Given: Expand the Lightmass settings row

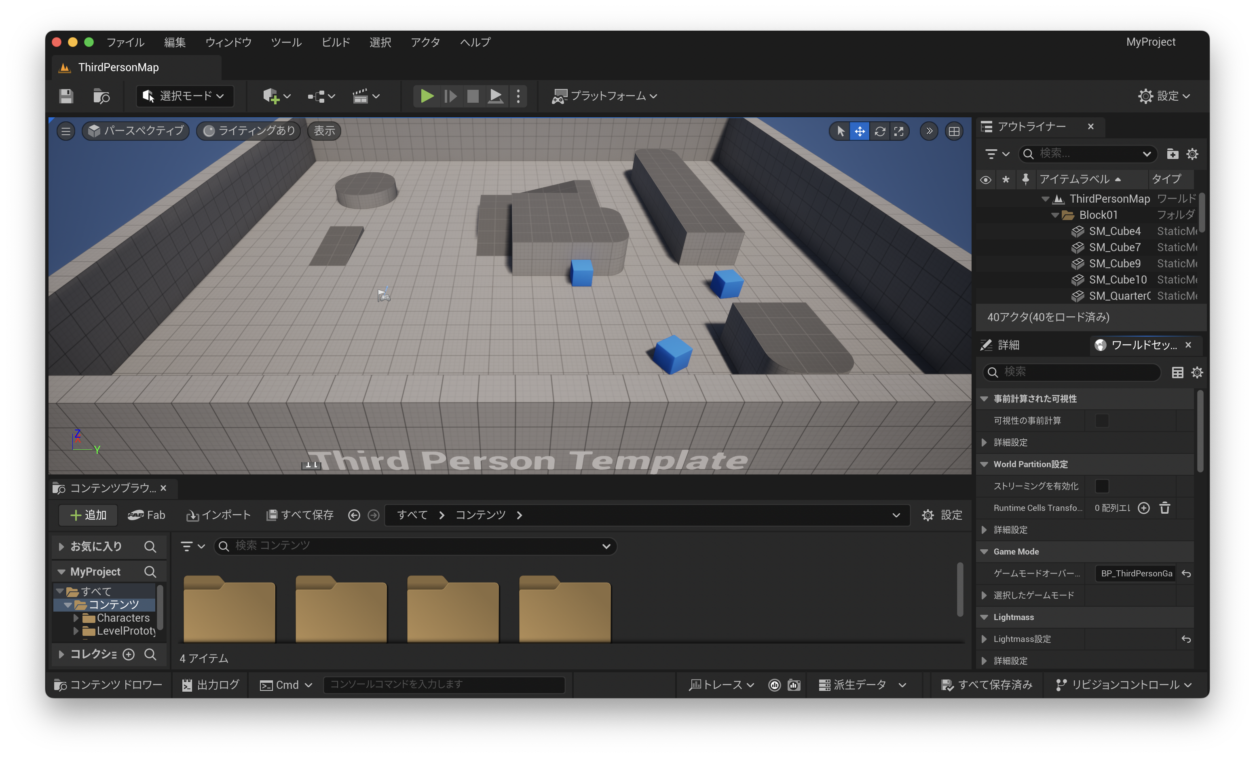Looking at the screenshot, I should [x=984, y=639].
